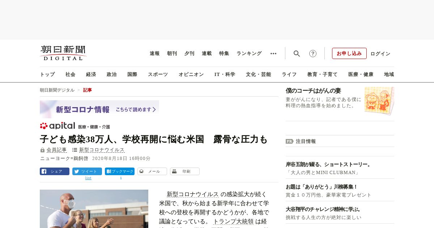Viewport: 434px width, 228px height.
Task: Tweet the article with ツイート button
Action: pos(87,172)
